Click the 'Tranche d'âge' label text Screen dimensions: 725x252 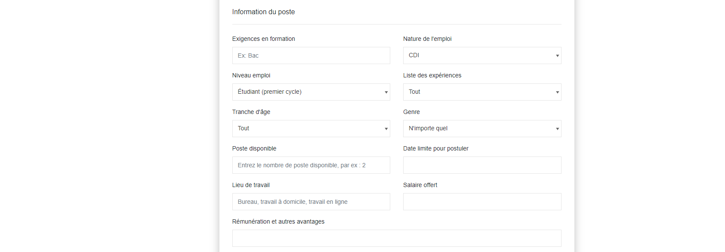coord(251,112)
